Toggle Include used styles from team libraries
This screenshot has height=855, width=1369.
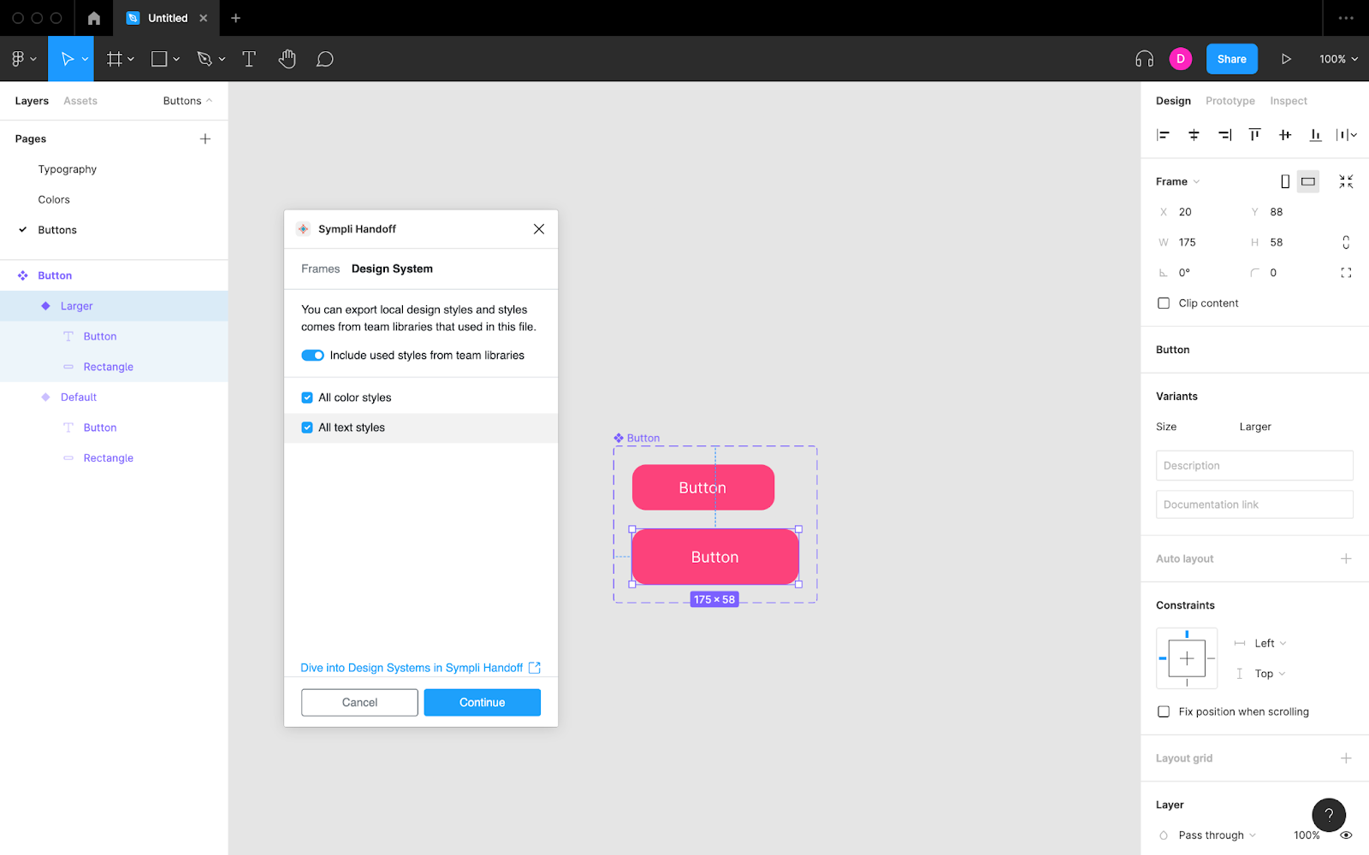312,356
